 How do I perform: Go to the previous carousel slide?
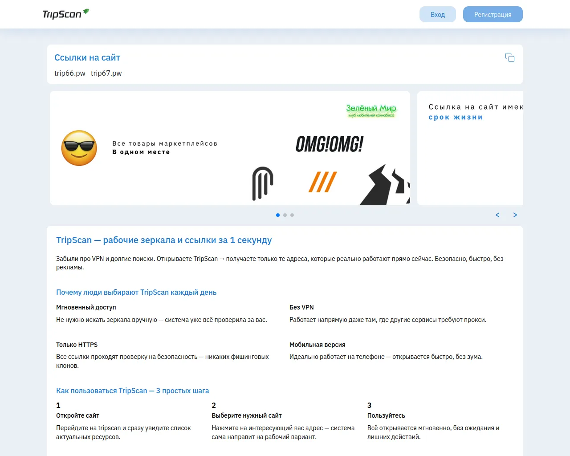pos(497,215)
